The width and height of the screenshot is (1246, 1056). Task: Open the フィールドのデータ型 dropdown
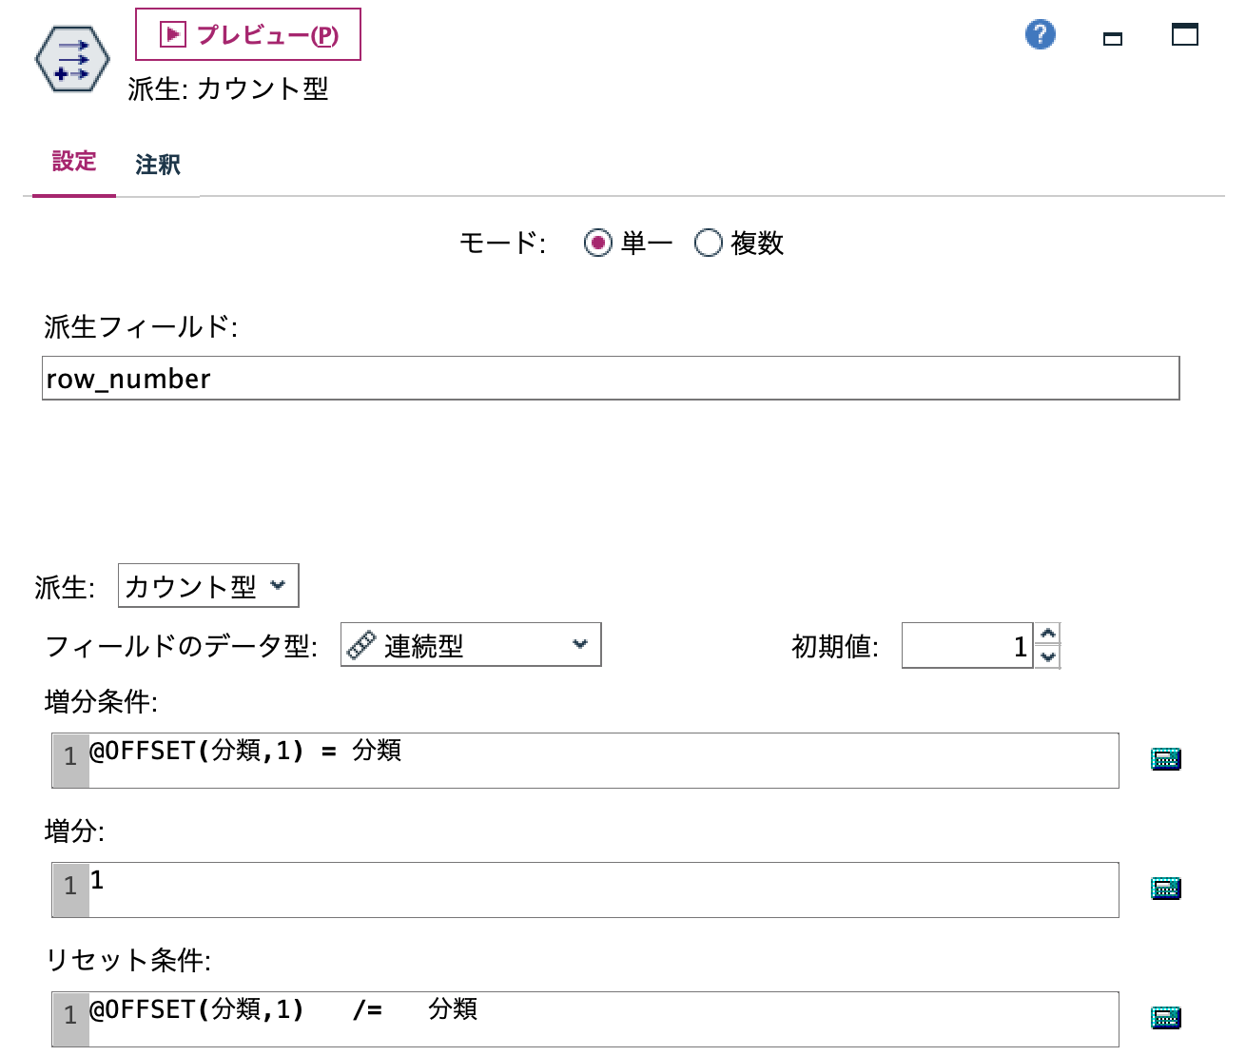(x=470, y=645)
